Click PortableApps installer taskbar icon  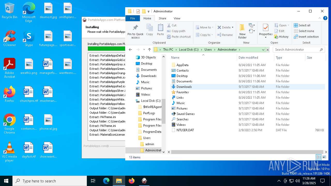[x=144, y=181]
